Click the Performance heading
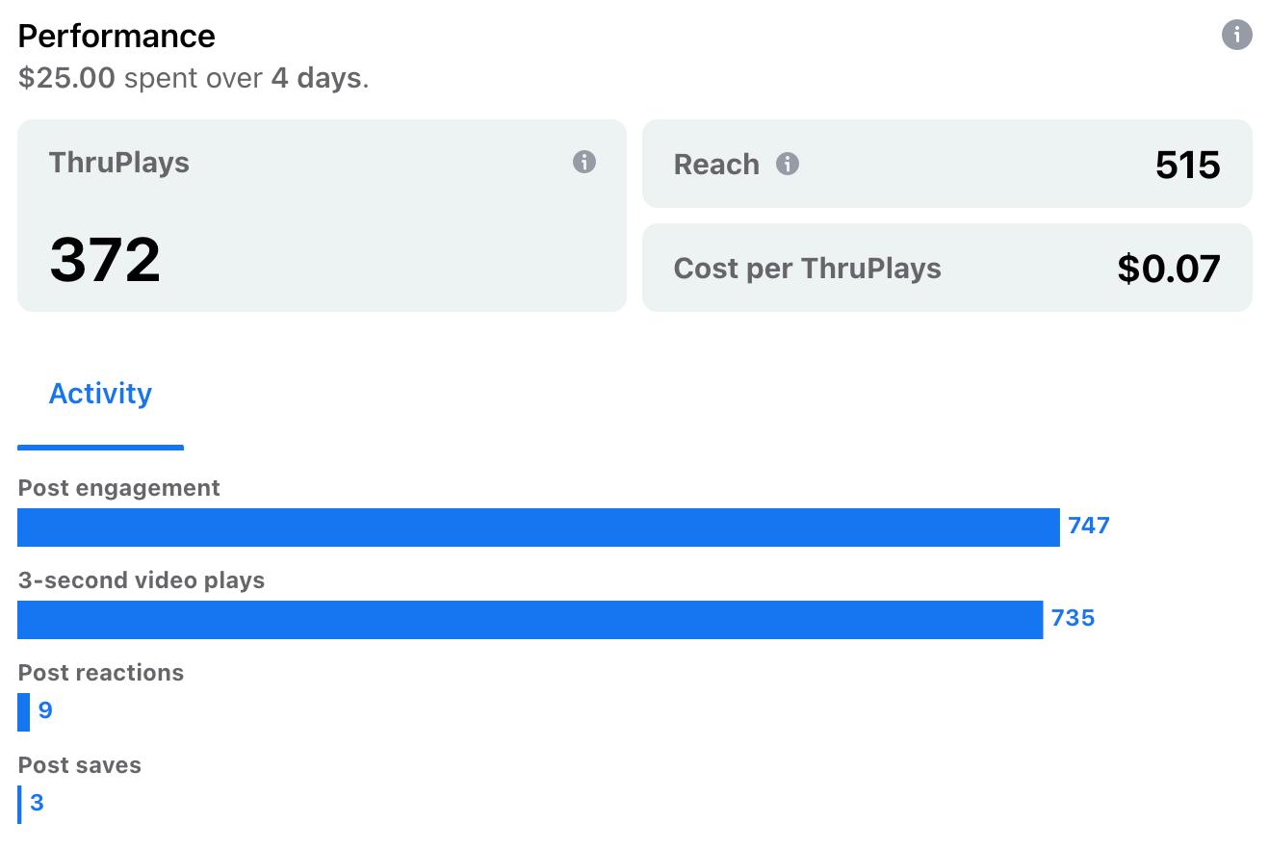The height and width of the screenshot is (849, 1269). 117,37
